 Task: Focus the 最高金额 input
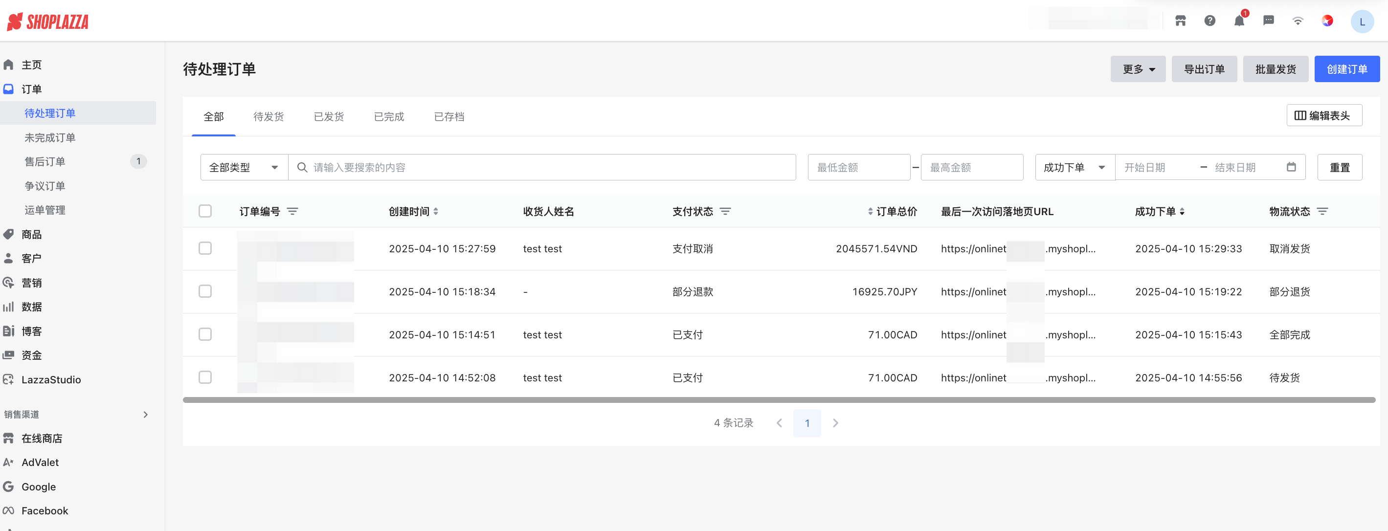point(971,168)
